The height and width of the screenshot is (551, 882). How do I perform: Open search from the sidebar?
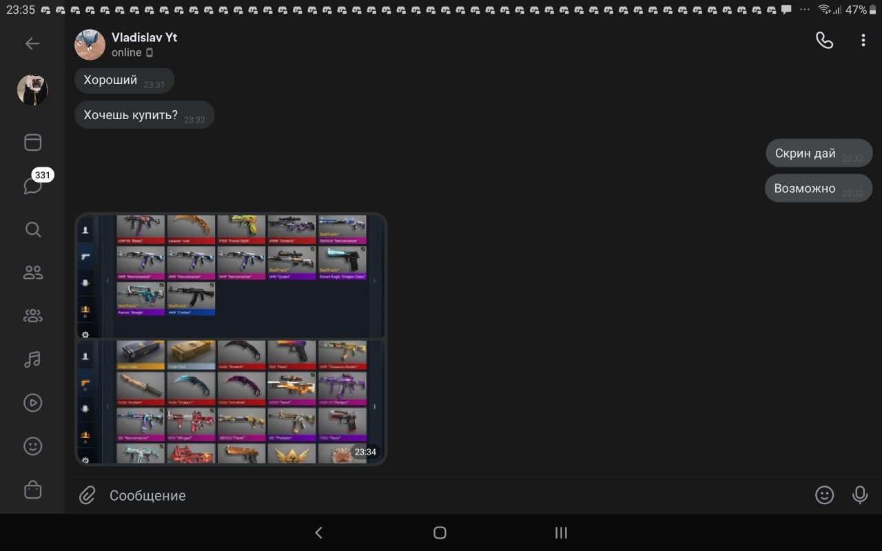click(32, 229)
